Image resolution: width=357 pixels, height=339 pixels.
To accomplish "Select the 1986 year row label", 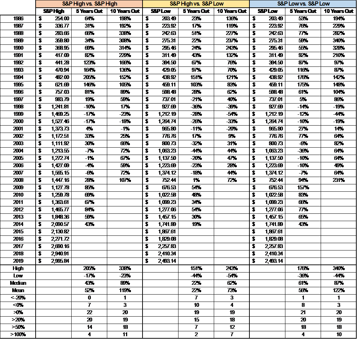I will pos(18,18).
